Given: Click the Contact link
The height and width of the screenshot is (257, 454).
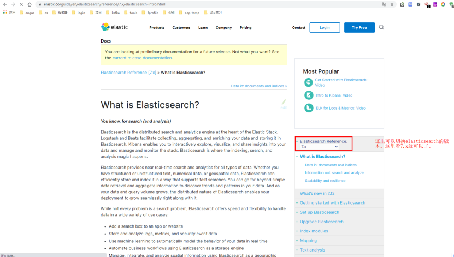Looking at the screenshot, I should pos(298,28).
